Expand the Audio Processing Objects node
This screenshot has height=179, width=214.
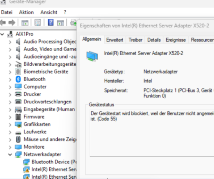pos(10,42)
